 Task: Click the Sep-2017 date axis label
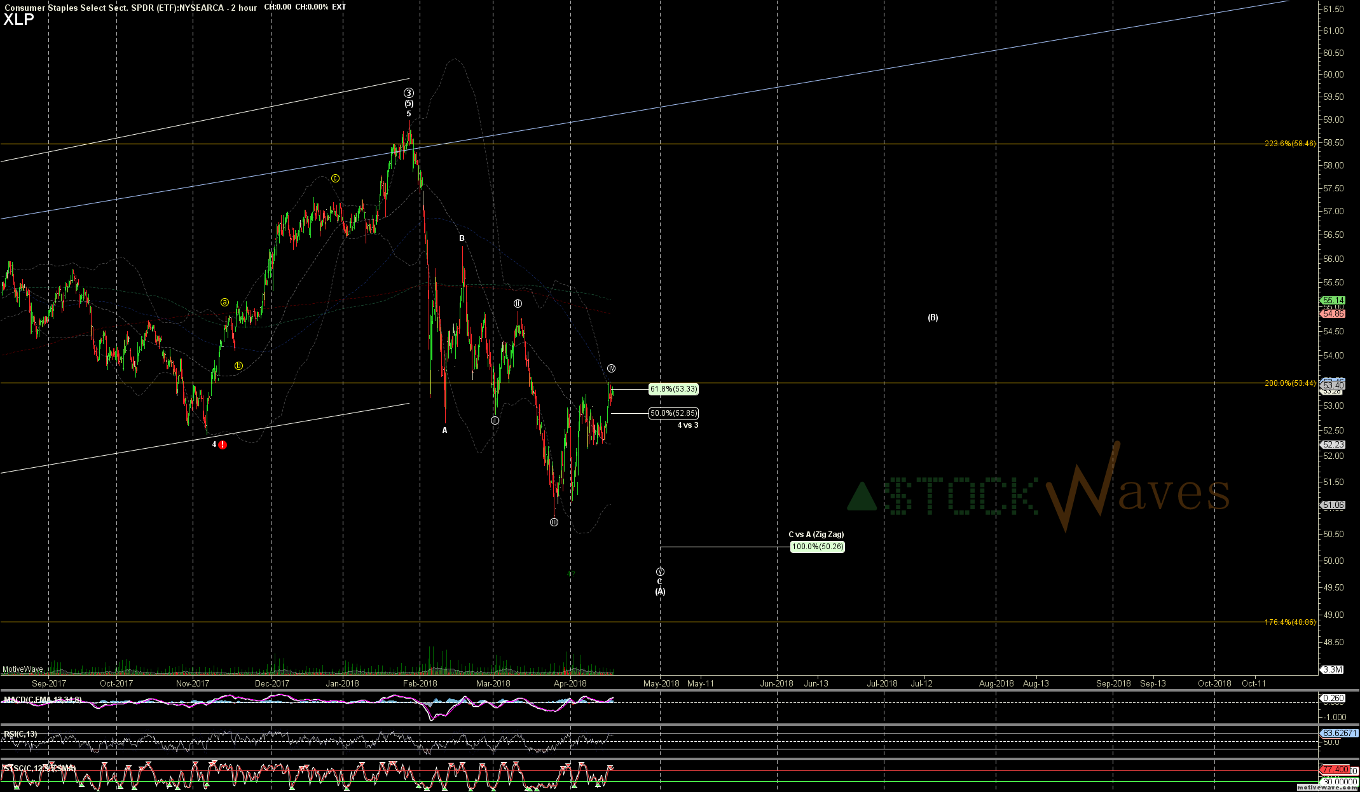[49, 684]
